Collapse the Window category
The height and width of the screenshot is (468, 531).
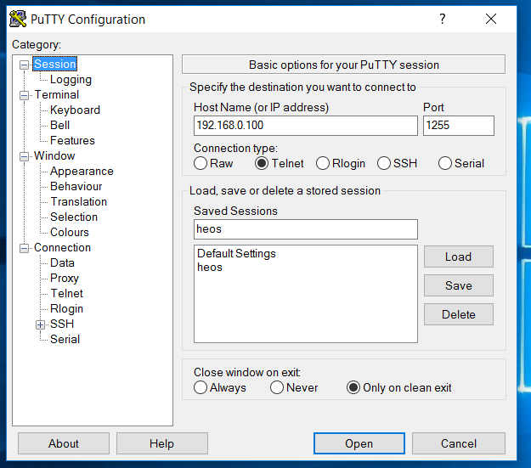click(25, 156)
